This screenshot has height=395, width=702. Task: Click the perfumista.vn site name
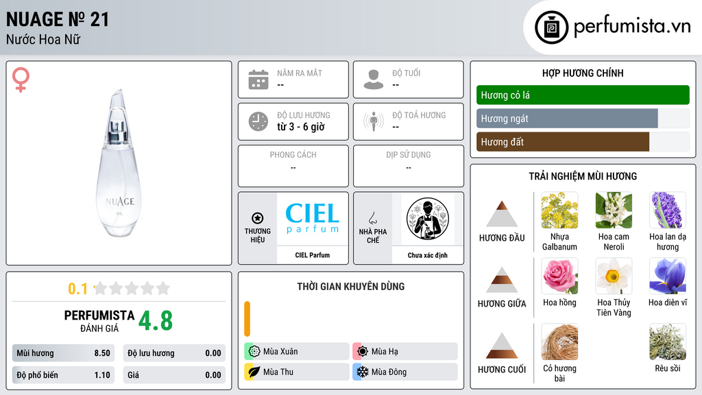[632, 26]
